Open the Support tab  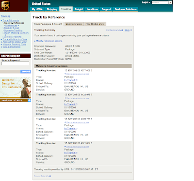pos(106,9)
